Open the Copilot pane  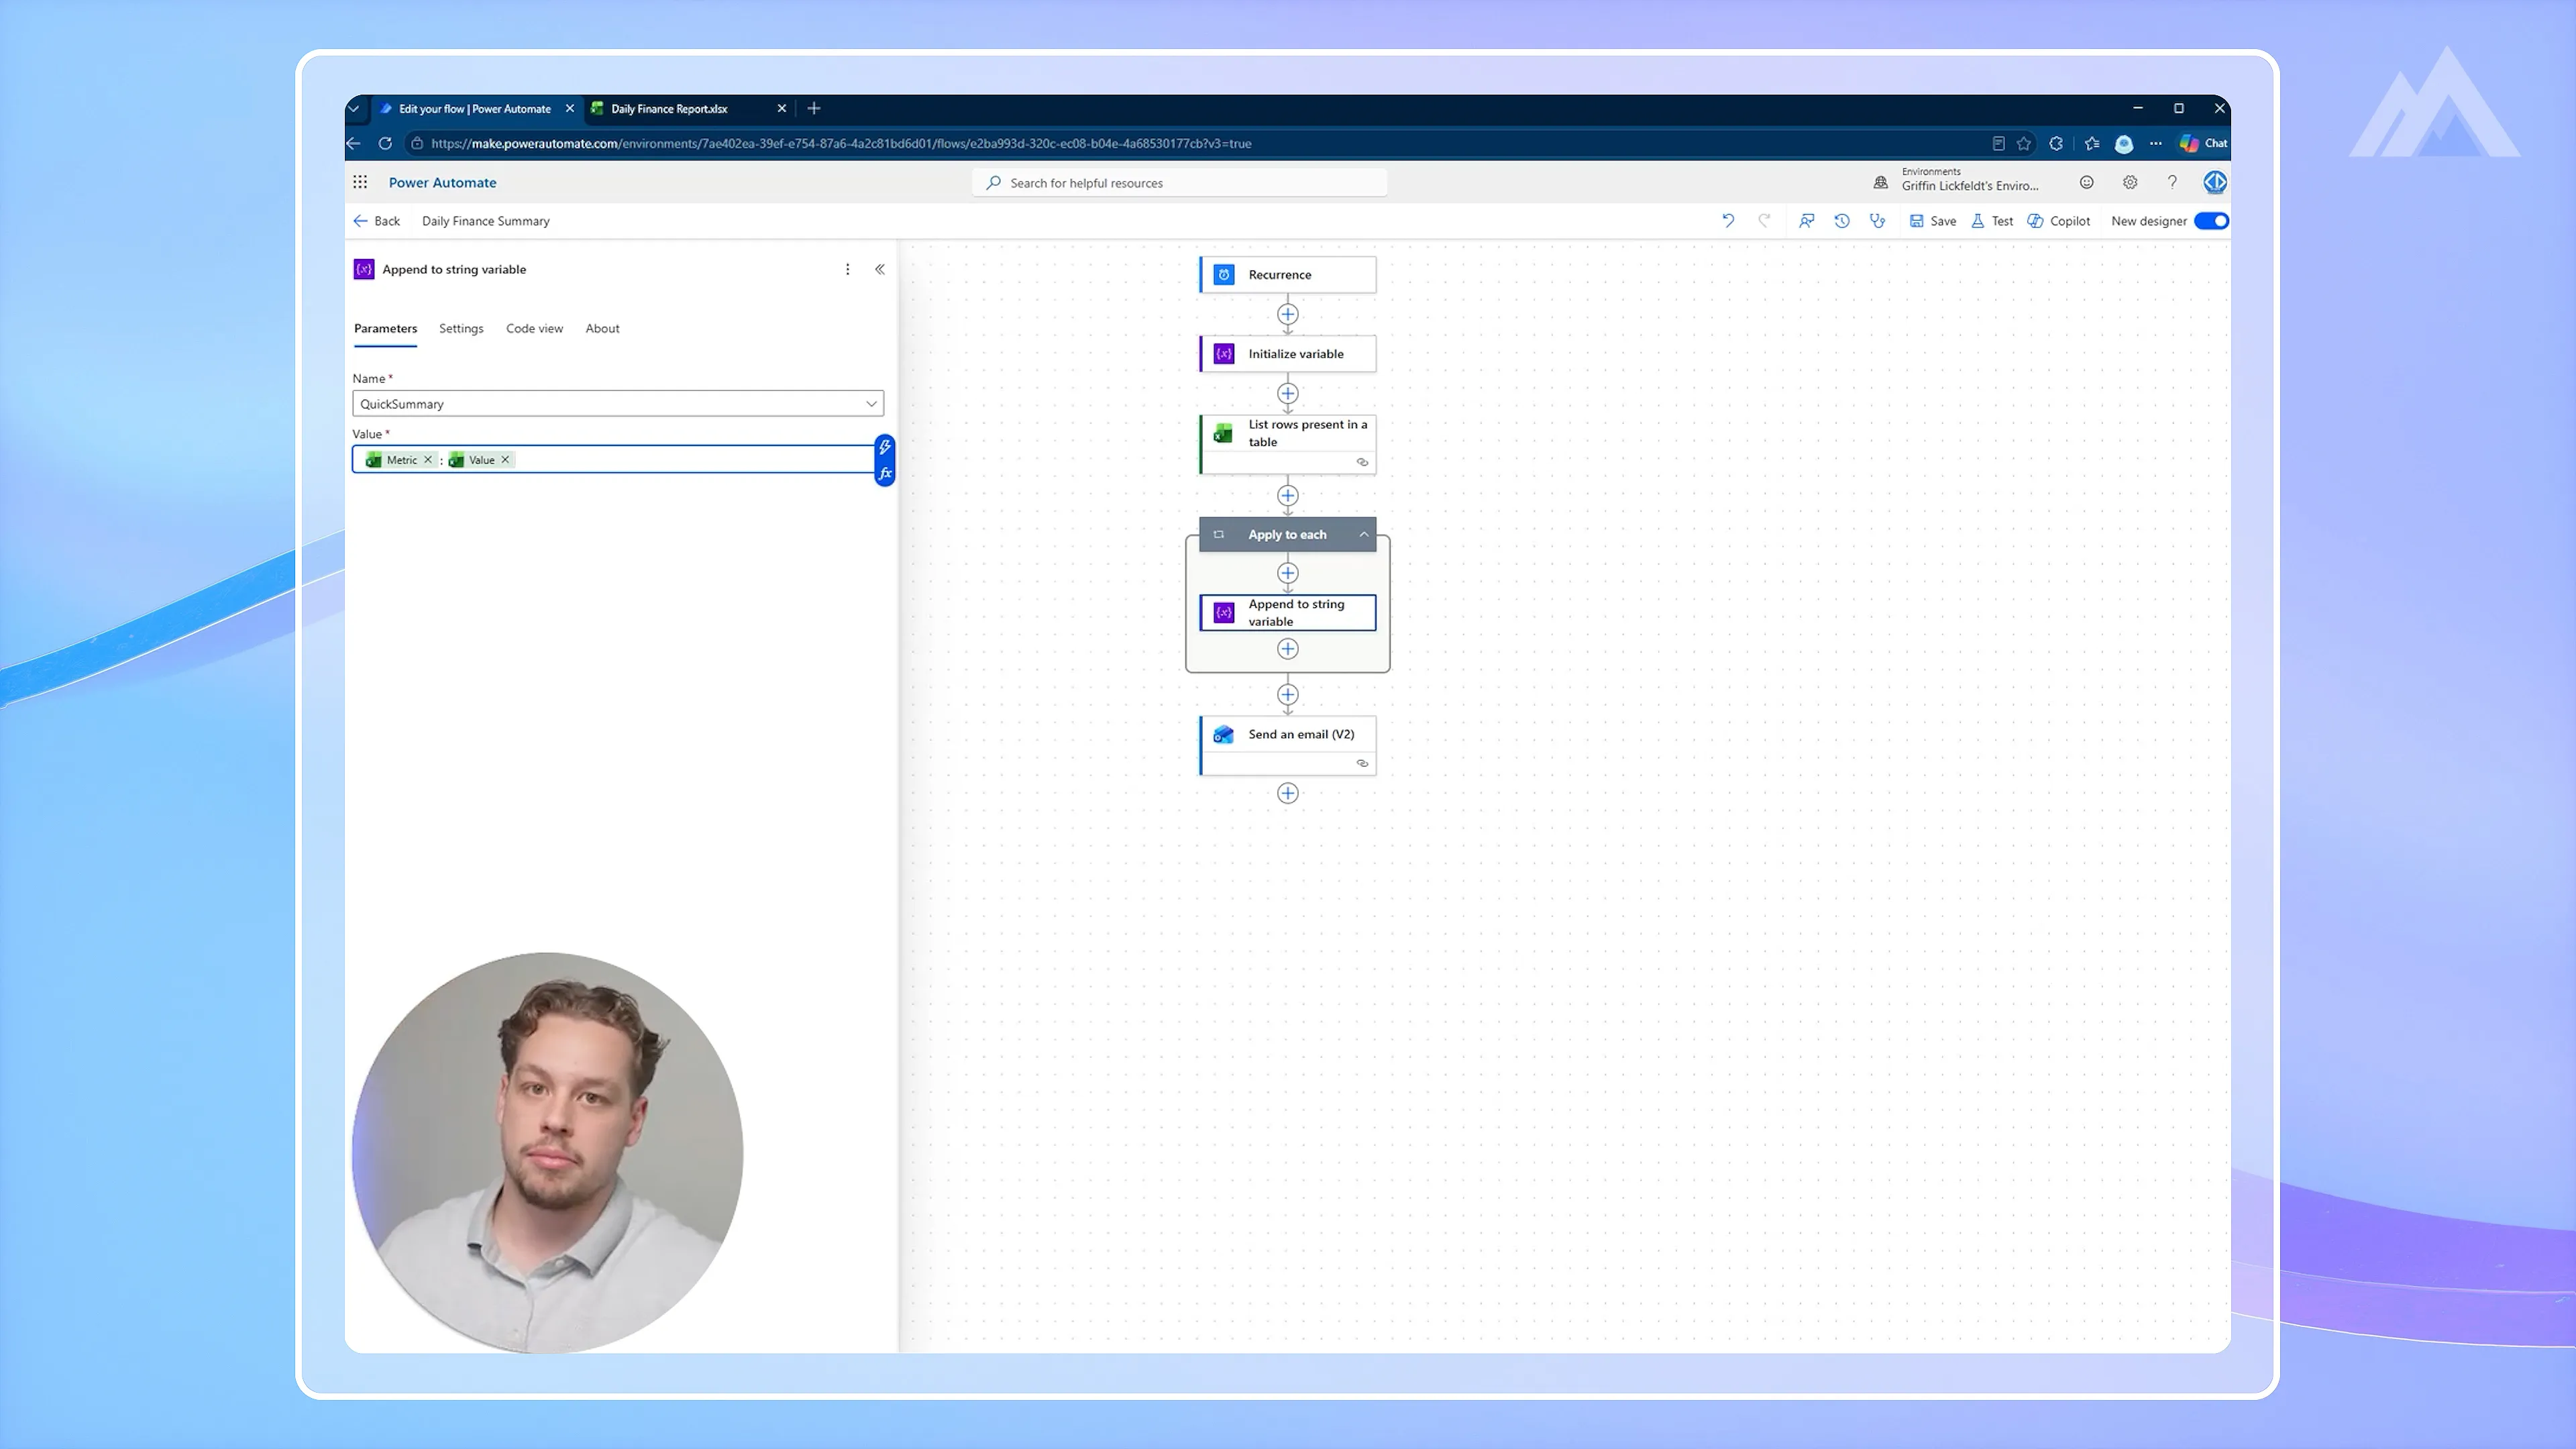click(2058, 221)
